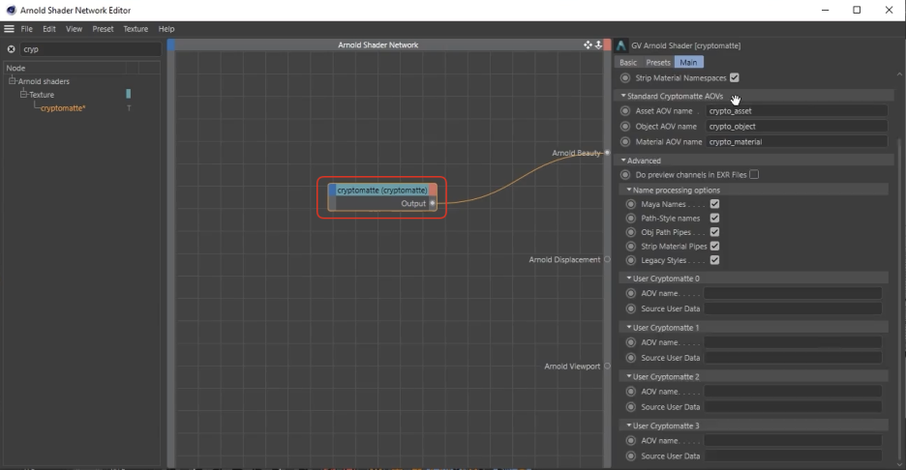
Task: Click the animation dot beside Legacy Styles
Action: (x=630, y=260)
